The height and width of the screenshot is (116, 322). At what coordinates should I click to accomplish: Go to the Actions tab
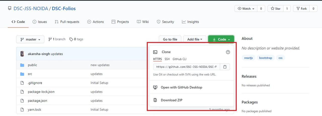click(95, 22)
